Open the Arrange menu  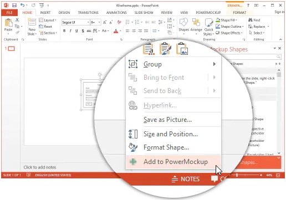(x=196, y=27)
